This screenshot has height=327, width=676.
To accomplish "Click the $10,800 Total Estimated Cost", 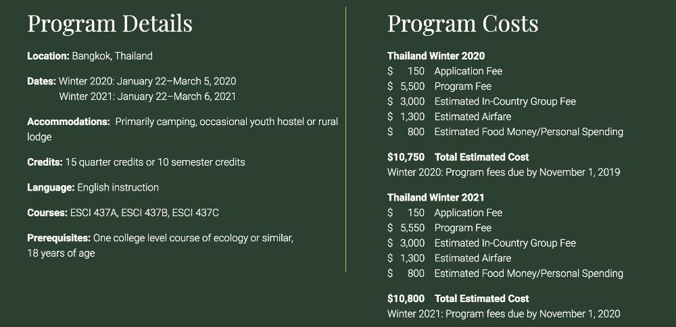I will point(458,299).
